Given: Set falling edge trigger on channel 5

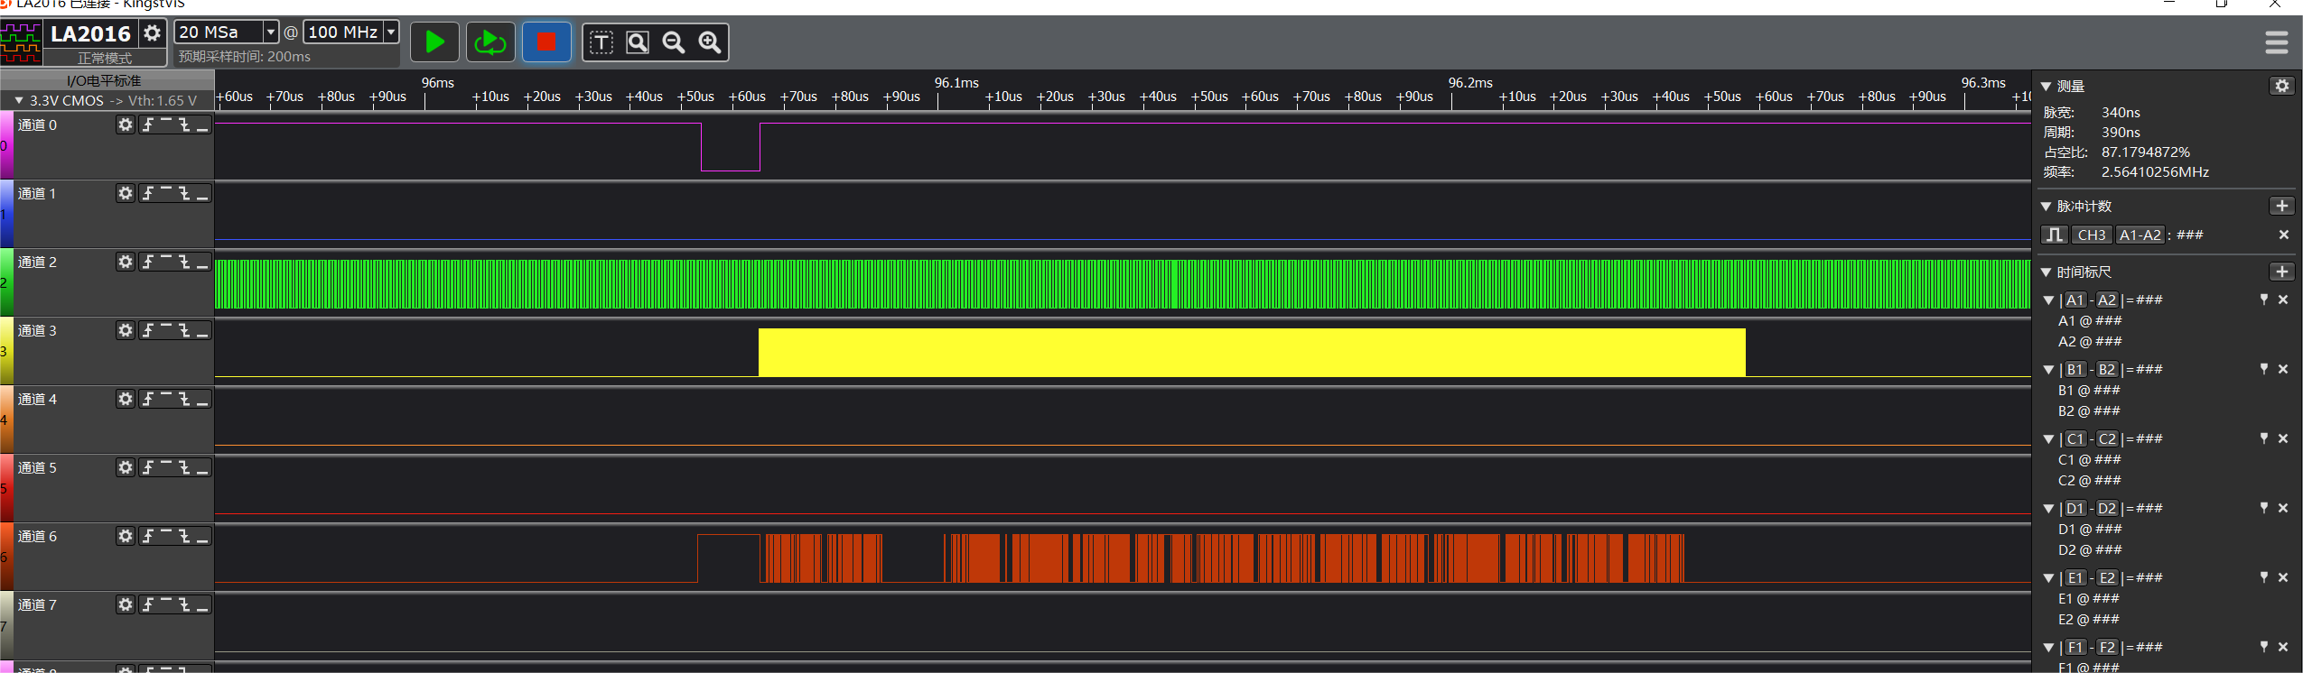Looking at the screenshot, I should 184,467.
